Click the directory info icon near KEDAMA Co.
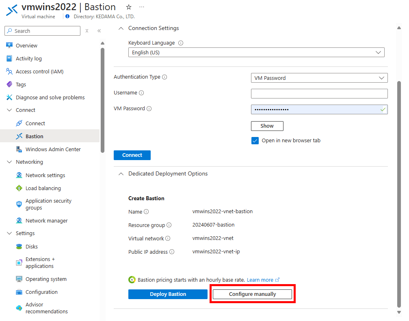The image size is (409, 321). 67,16
